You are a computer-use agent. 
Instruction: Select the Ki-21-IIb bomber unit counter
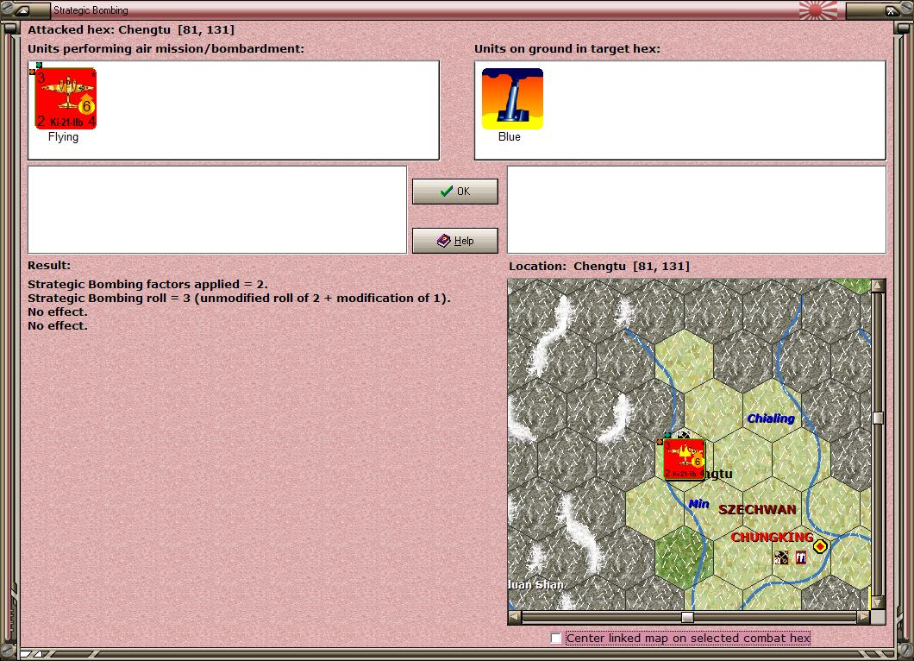tap(66, 98)
